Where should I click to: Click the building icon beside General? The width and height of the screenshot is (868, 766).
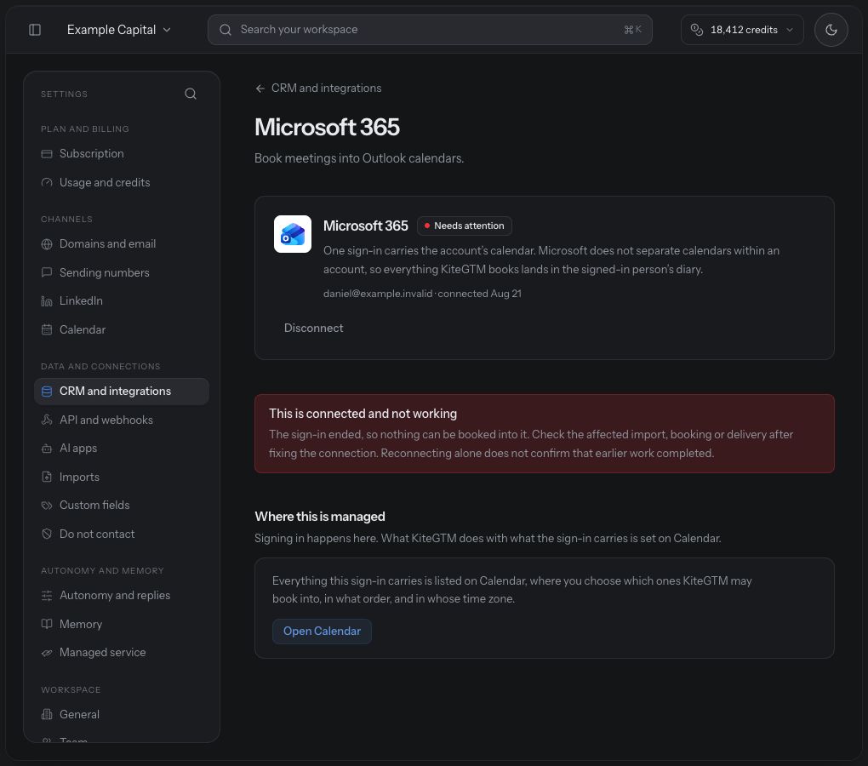(x=47, y=715)
